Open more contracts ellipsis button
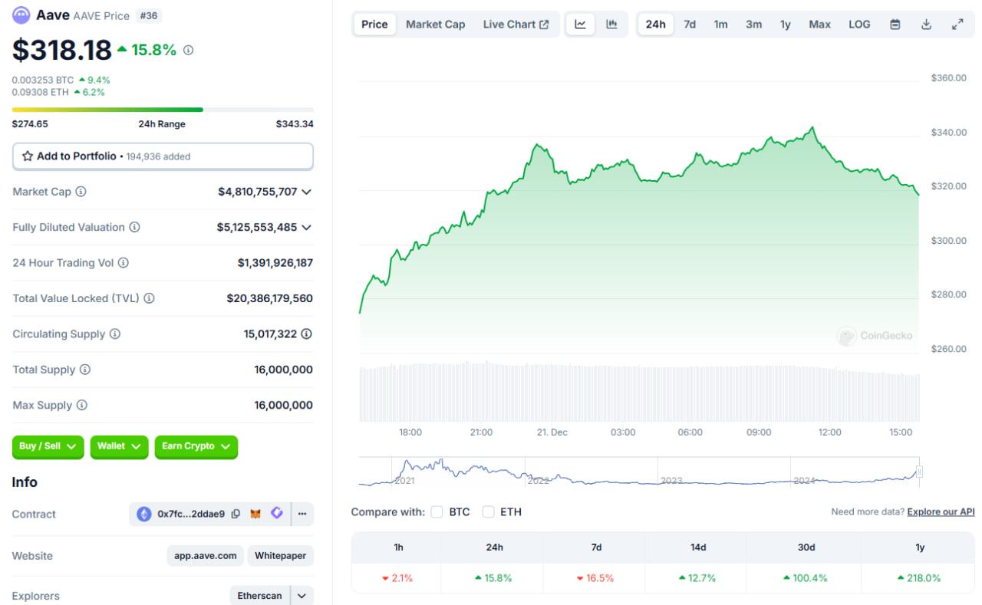 coord(302,515)
